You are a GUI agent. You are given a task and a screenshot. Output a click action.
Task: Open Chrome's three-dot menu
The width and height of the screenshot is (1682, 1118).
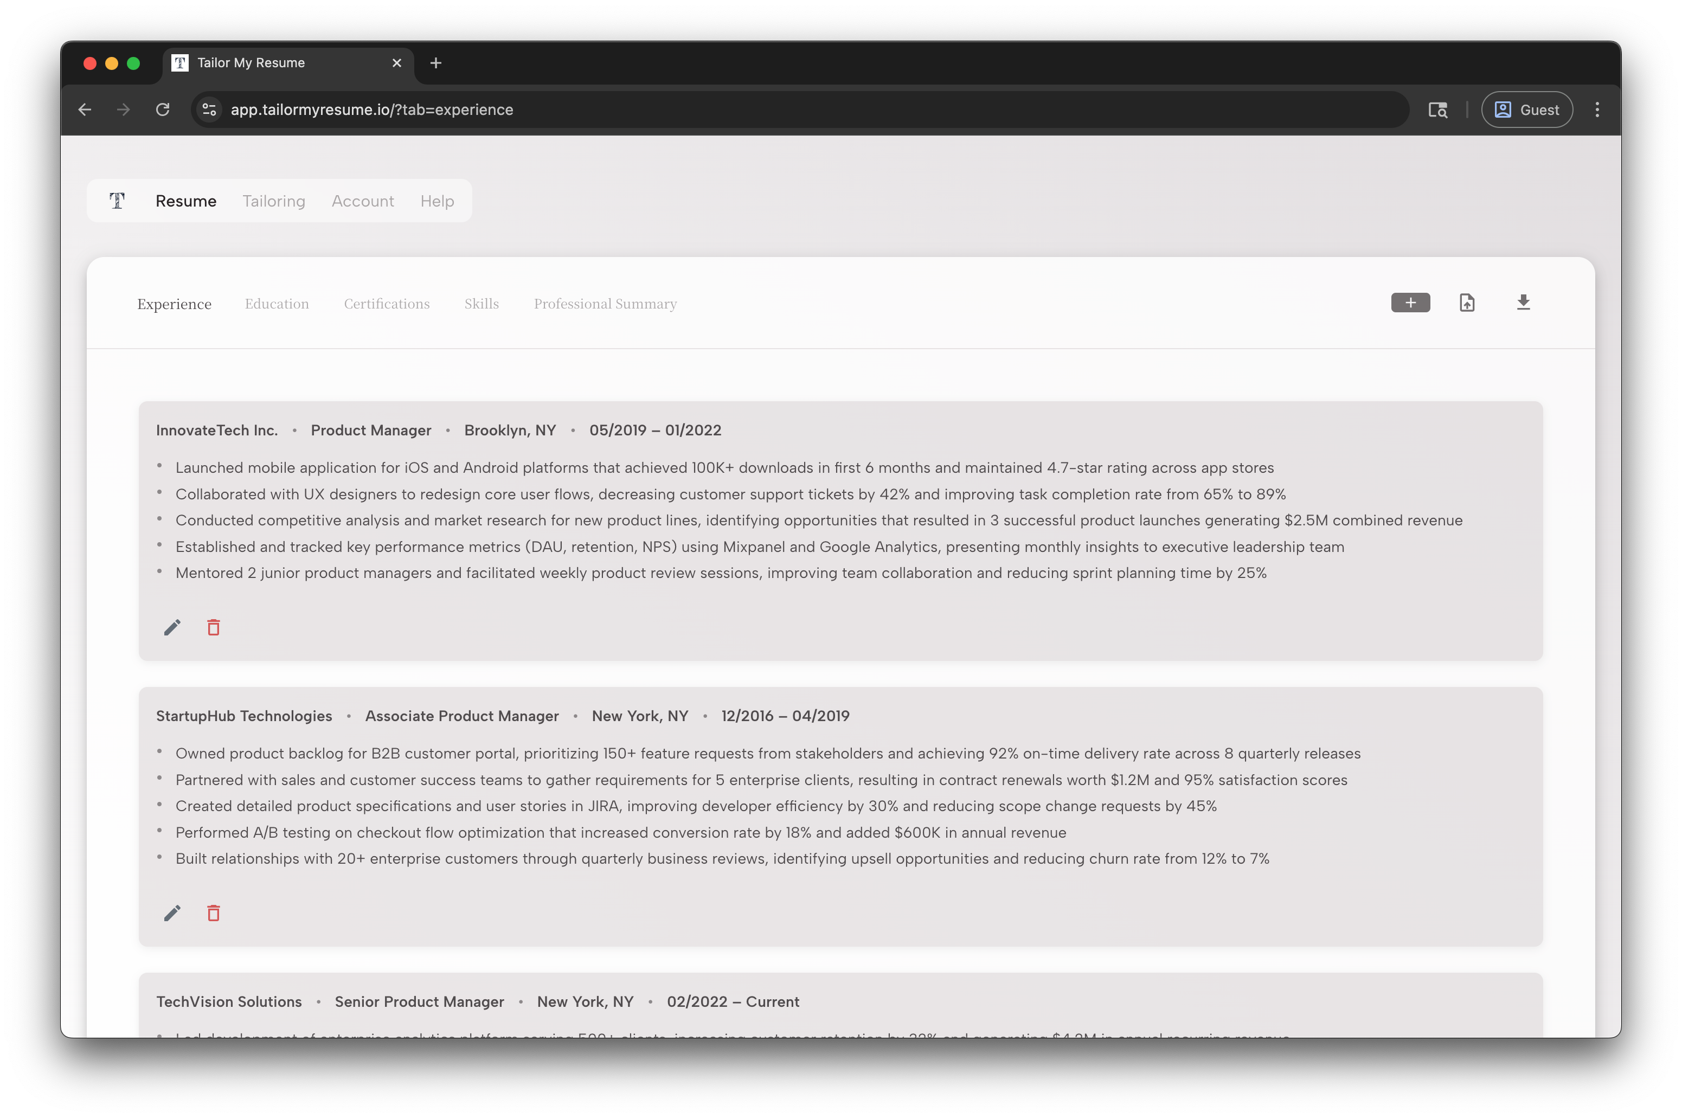(1597, 110)
